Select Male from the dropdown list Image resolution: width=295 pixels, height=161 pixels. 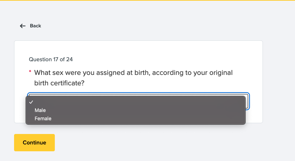(x=40, y=110)
